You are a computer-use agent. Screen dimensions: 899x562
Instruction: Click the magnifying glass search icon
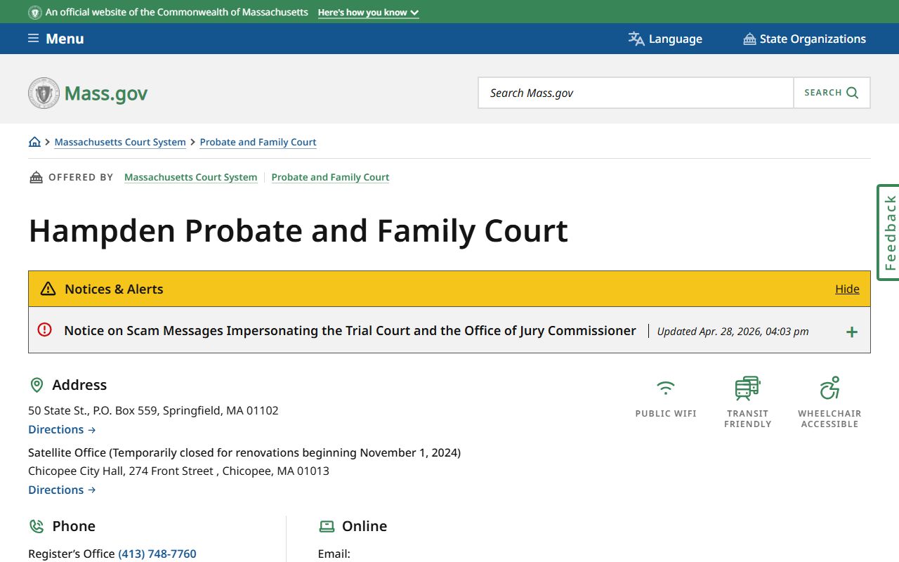pyautogui.click(x=853, y=93)
